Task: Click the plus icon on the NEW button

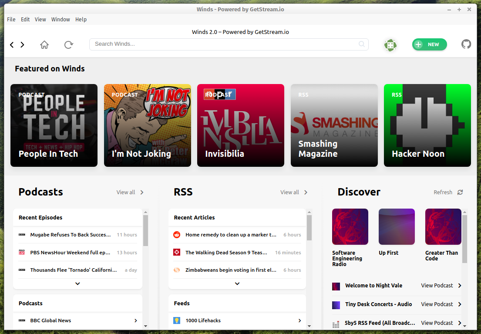Action: click(418, 44)
